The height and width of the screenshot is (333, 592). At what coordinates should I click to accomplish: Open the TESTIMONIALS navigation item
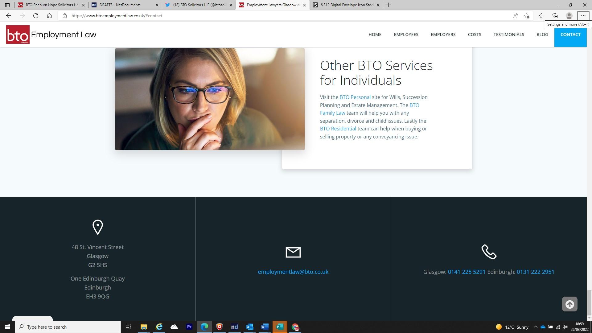pos(508,35)
